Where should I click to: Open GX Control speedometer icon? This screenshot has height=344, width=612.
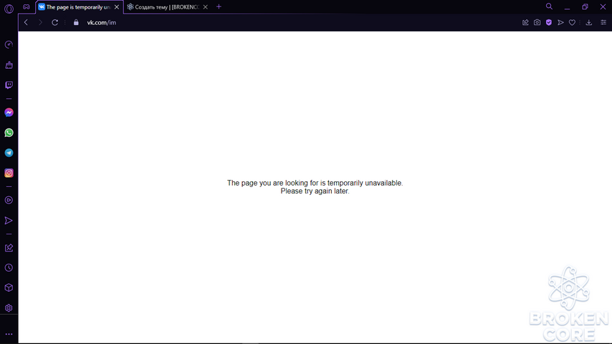click(x=9, y=45)
